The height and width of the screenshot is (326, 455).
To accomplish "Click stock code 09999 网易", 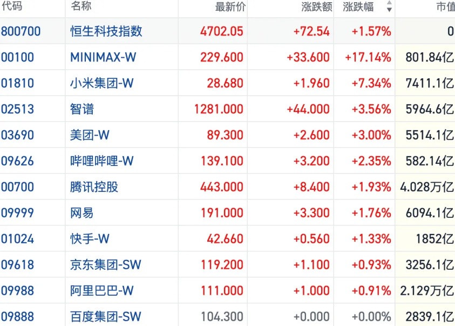I will click(17, 213).
